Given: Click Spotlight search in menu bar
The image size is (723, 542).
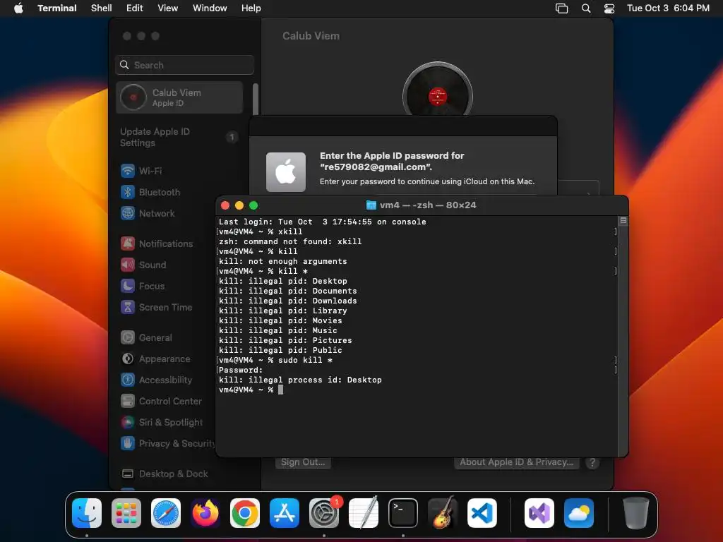Looking at the screenshot, I should pyautogui.click(x=585, y=8).
